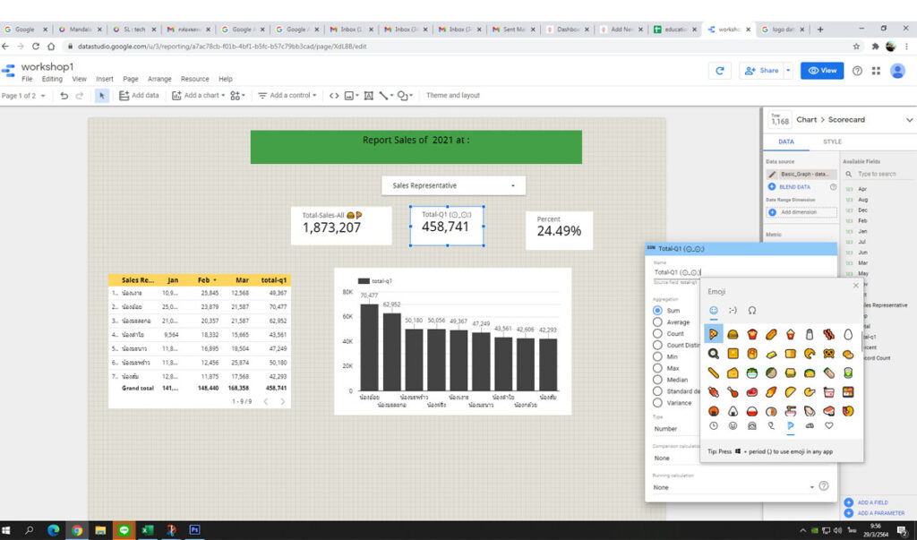This screenshot has height=540, width=917.
Task: Open the Google apps grid
Action: point(876,70)
